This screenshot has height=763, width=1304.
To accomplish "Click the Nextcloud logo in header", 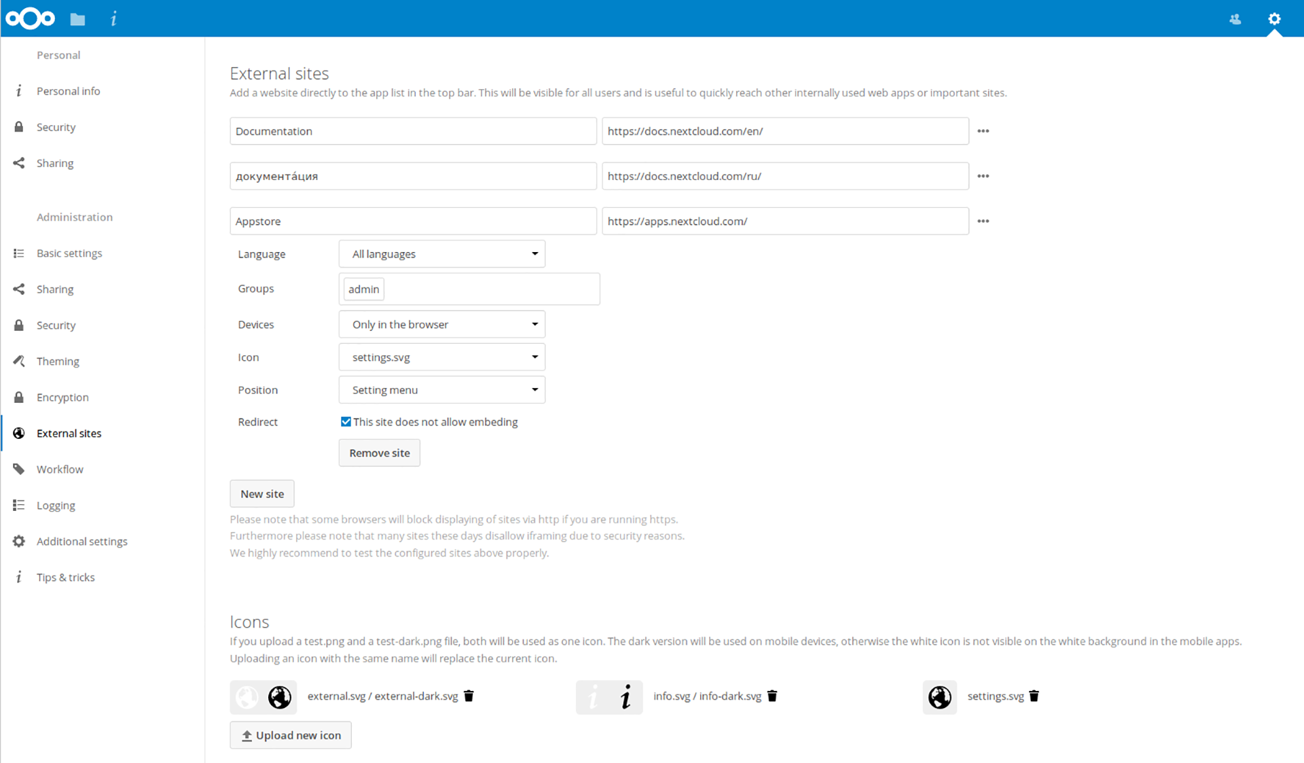I will (x=30, y=18).
